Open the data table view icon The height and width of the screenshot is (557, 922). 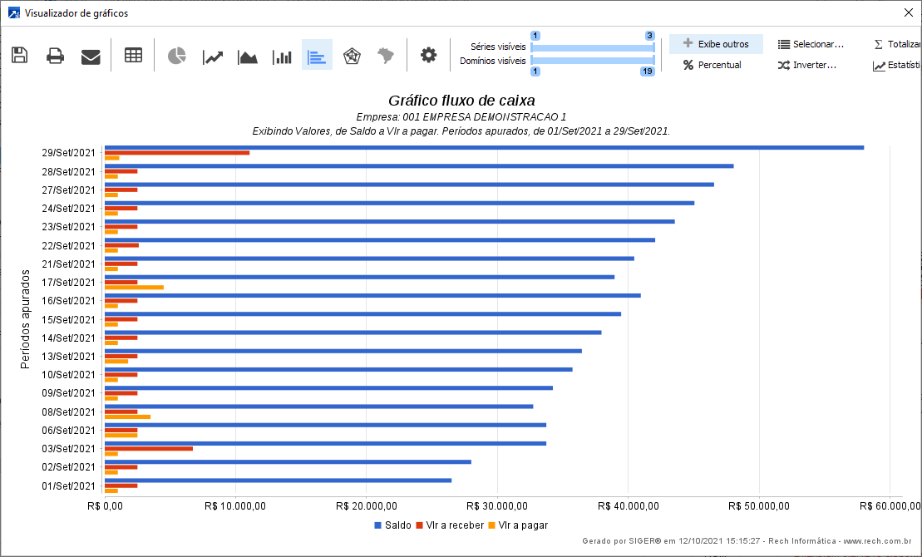(x=133, y=56)
